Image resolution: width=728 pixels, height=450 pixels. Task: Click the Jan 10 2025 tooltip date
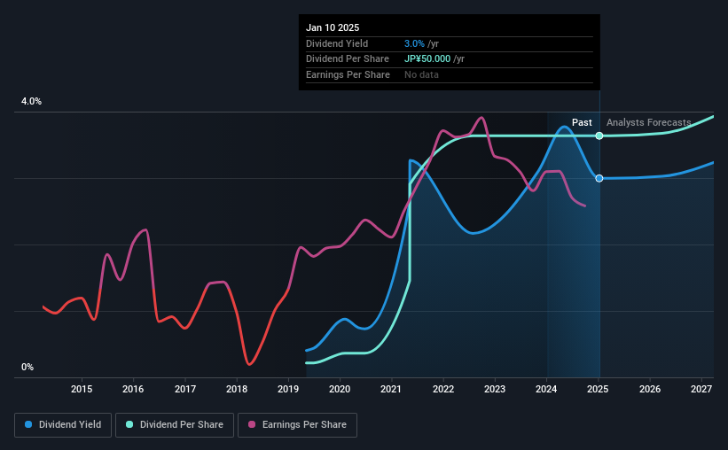333,27
